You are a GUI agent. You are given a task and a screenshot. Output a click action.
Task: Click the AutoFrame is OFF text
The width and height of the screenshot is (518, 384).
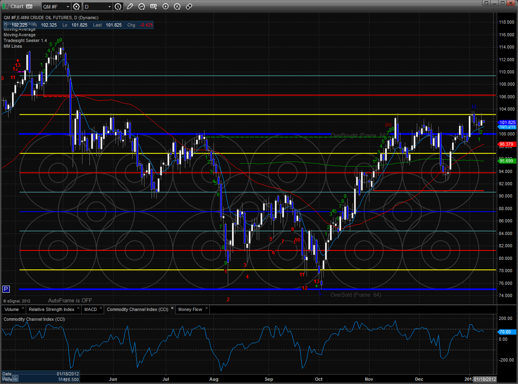coord(70,300)
